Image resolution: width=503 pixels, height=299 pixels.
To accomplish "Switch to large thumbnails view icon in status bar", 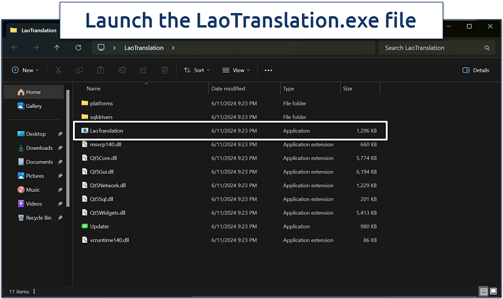I will (x=494, y=292).
